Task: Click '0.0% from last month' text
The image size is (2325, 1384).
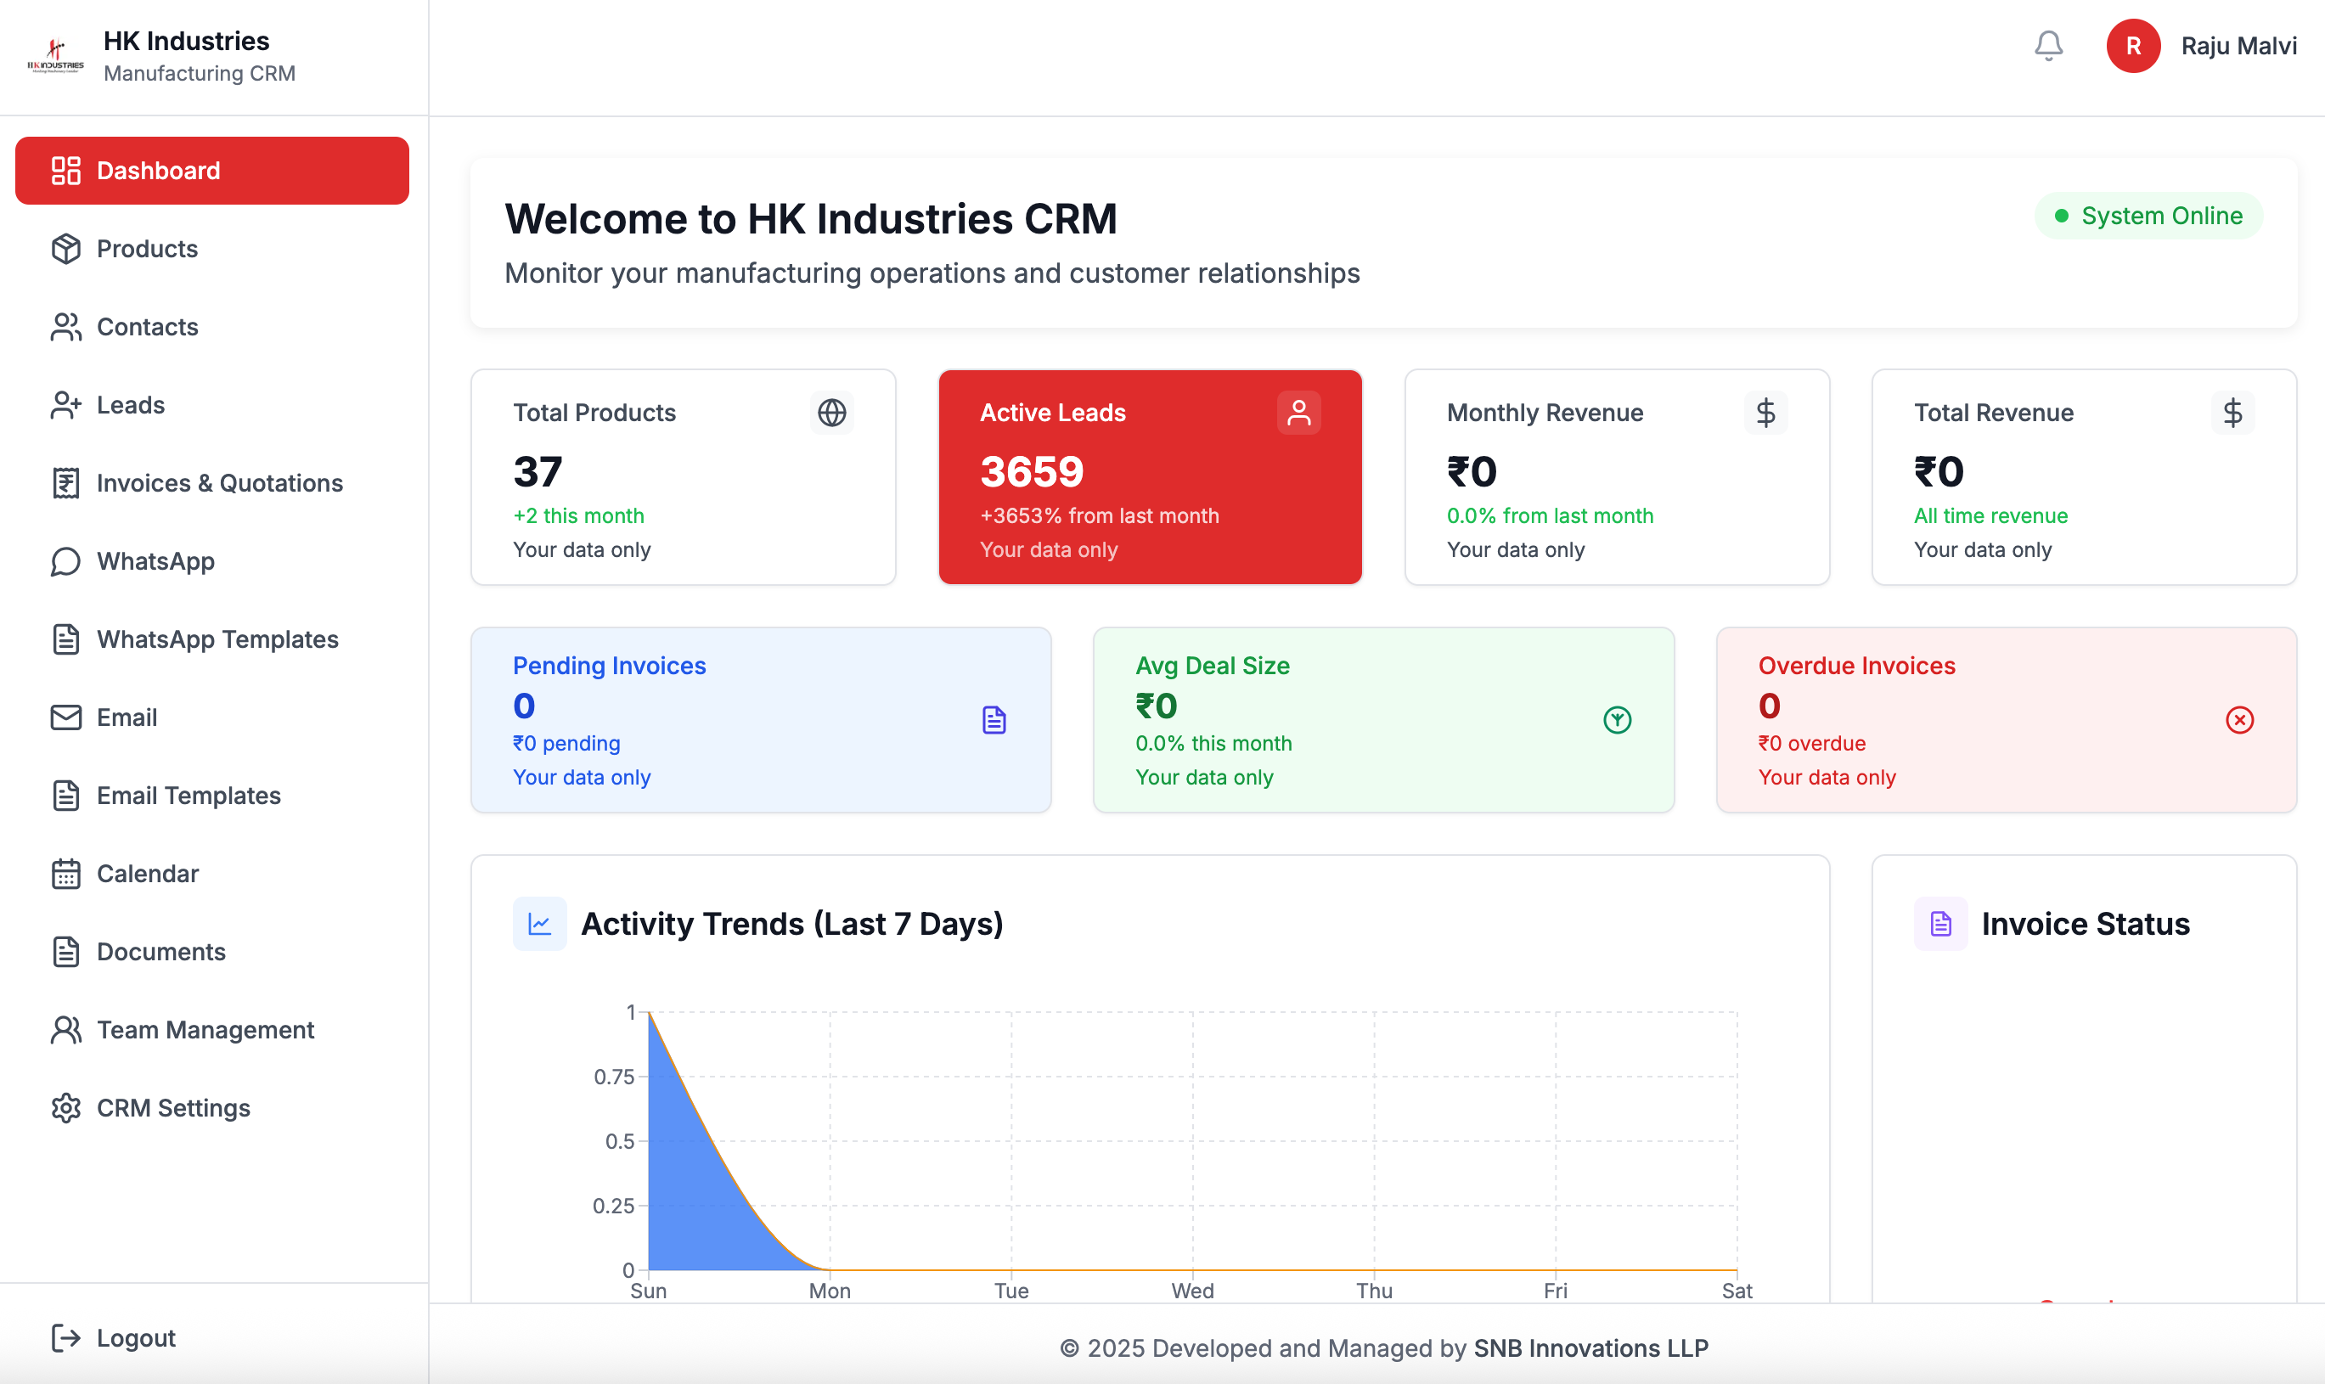Action: (x=1549, y=515)
